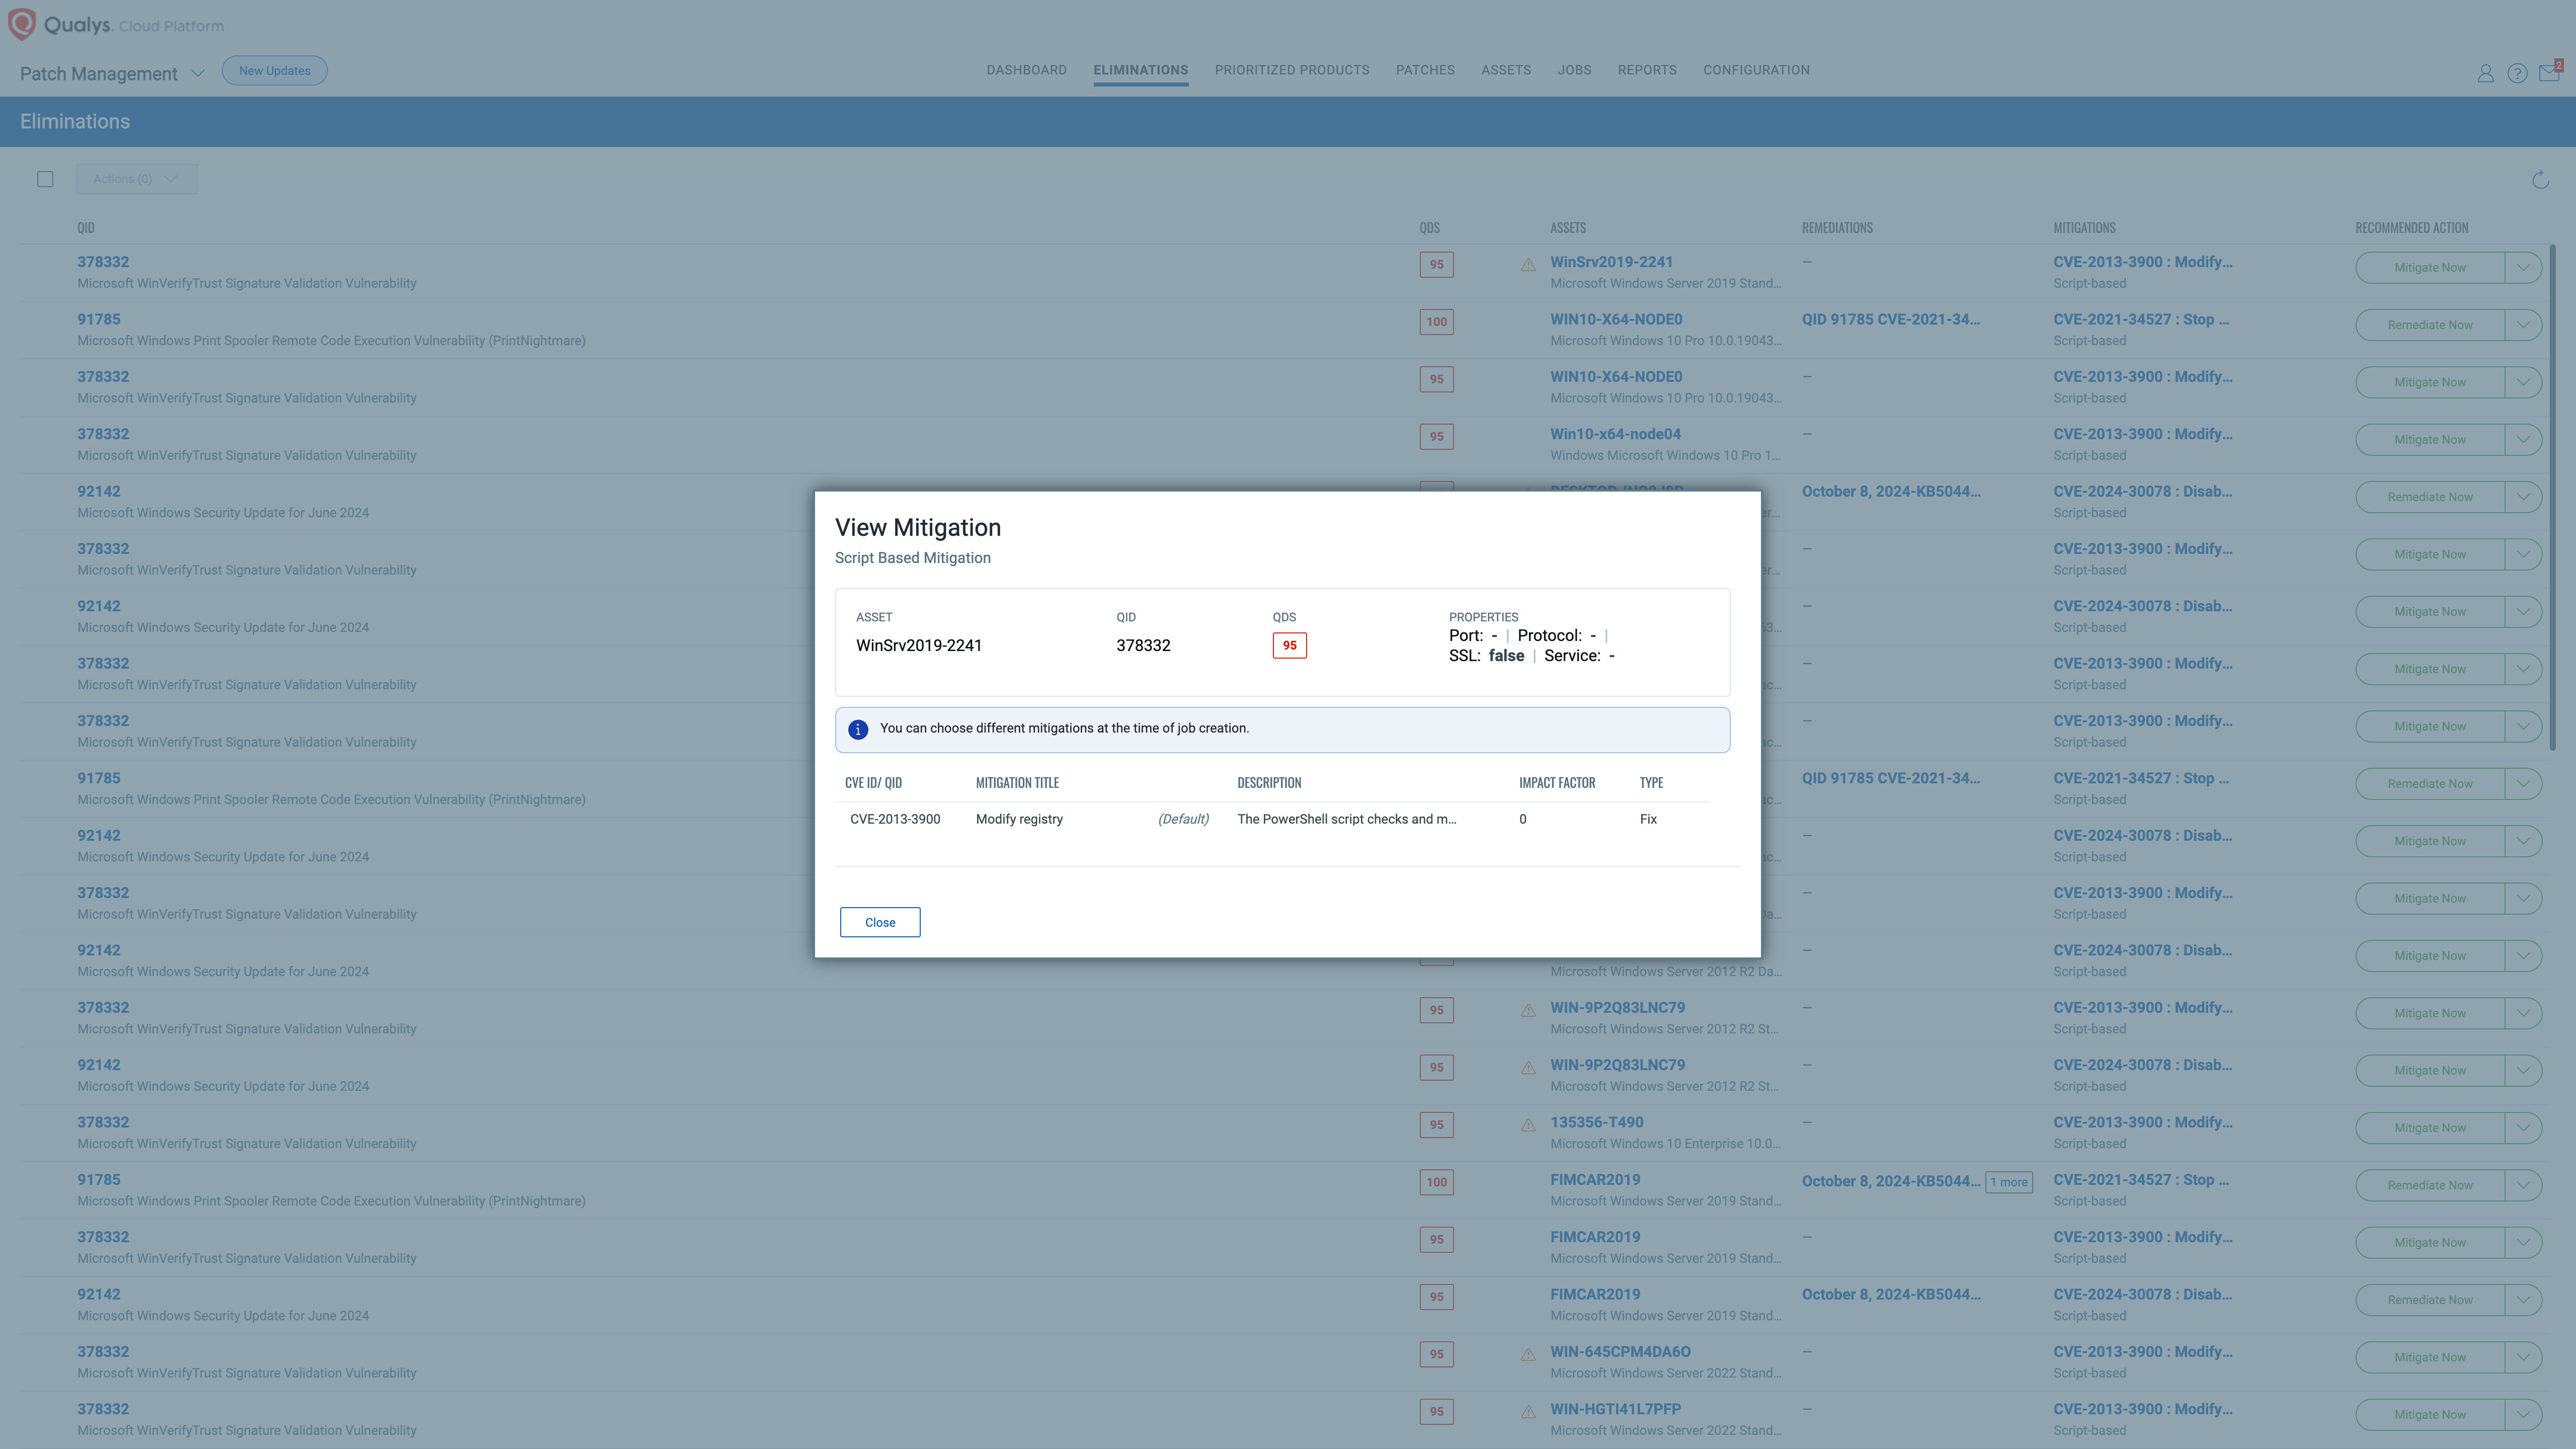Open help via the question mark icon

click(x=2517, y=73)
